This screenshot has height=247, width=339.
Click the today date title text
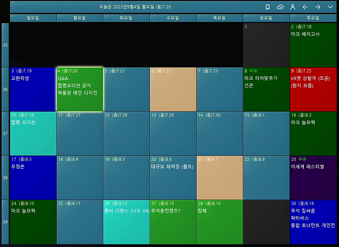click(x=135, y=7)
